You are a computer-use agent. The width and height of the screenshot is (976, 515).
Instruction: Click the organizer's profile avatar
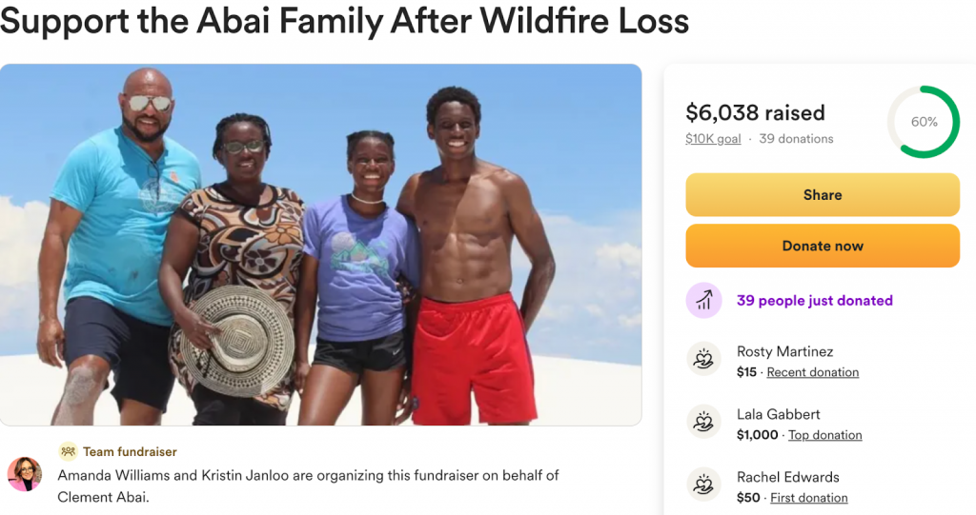pos(25,474)
